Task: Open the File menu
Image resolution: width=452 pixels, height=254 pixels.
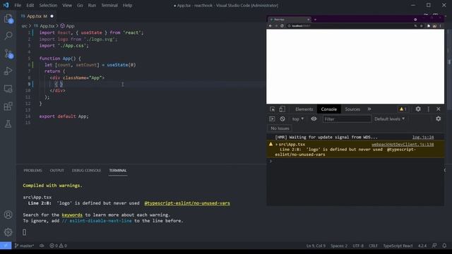Action: point(18,5)
